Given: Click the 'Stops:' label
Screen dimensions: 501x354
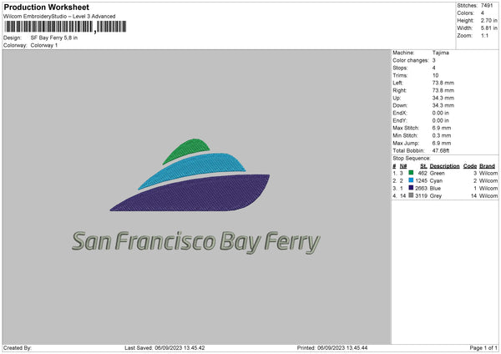Looking at the screenshot, I should click(400, 68).
